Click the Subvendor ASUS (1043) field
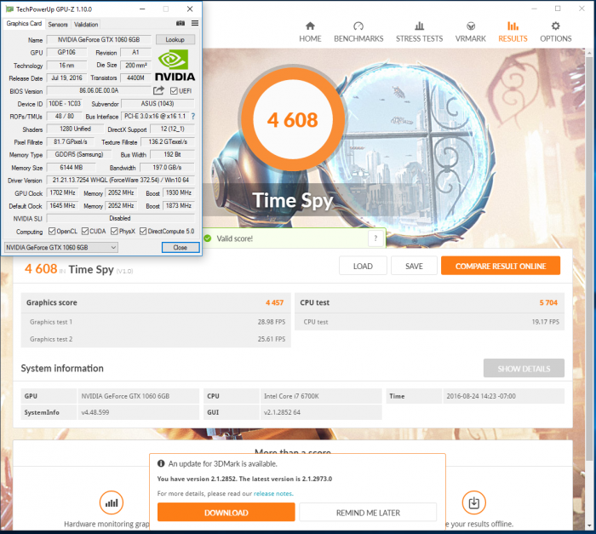Viewport: 596px width, 534px height. 158,103
